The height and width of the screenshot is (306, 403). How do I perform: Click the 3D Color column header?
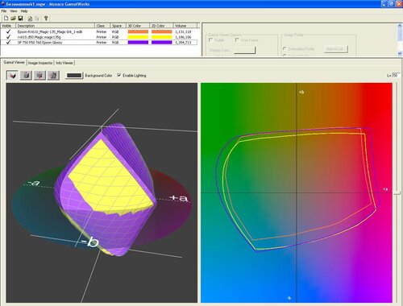[138, 26]
